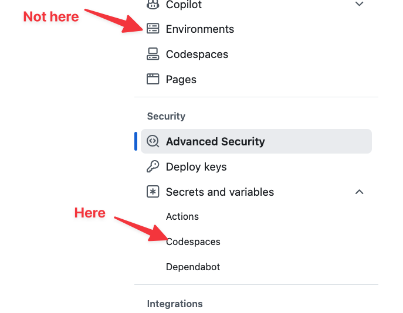
Task: Click the Pages browser icon
Action: (153, 79)
